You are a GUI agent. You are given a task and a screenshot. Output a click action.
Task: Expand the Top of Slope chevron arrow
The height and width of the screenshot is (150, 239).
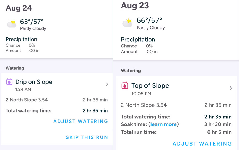[231, 88]
